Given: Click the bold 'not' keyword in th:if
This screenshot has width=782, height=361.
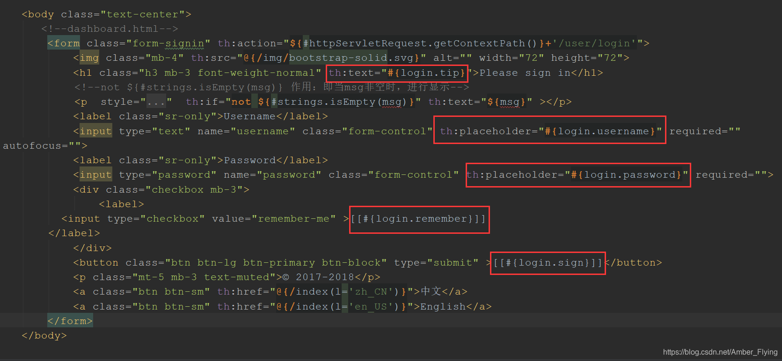Looking at the screenshot, I should click(241, 102).
